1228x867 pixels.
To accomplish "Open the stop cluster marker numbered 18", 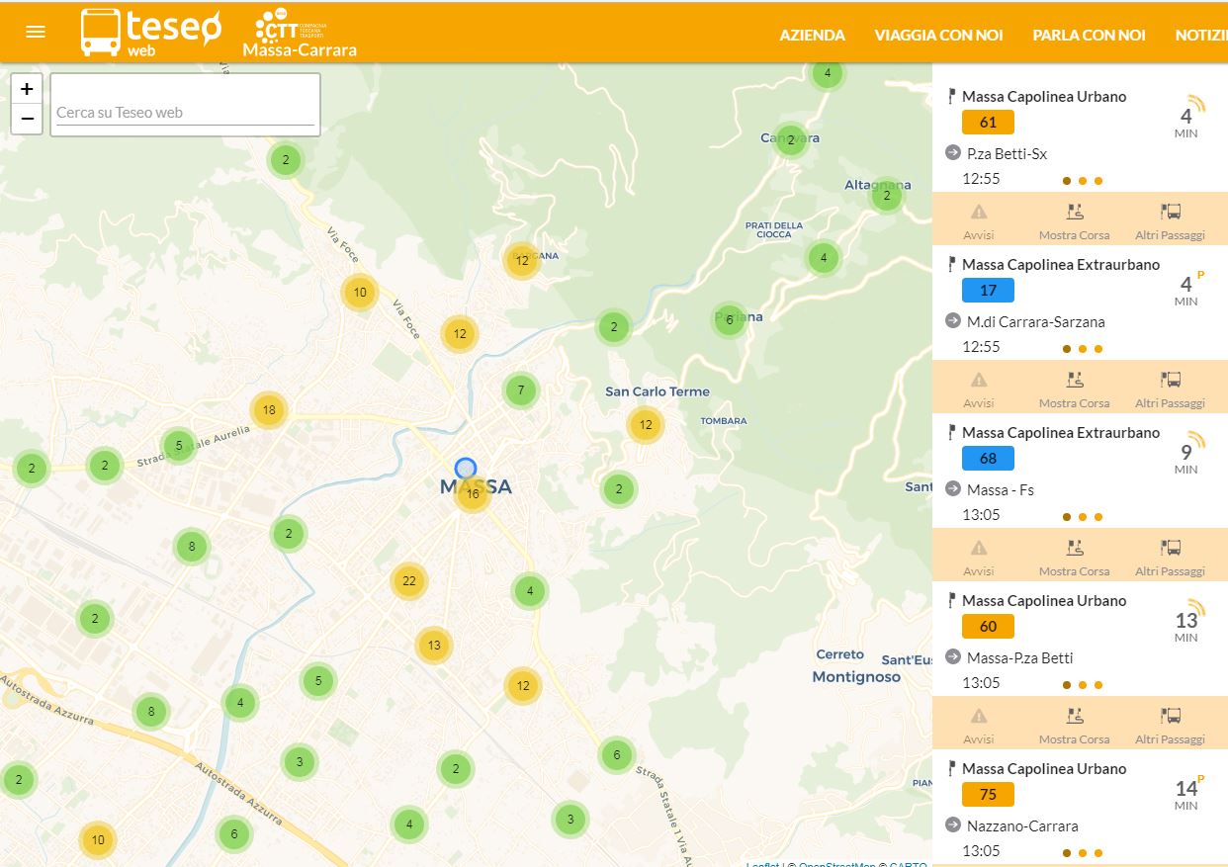I will 268,410.
